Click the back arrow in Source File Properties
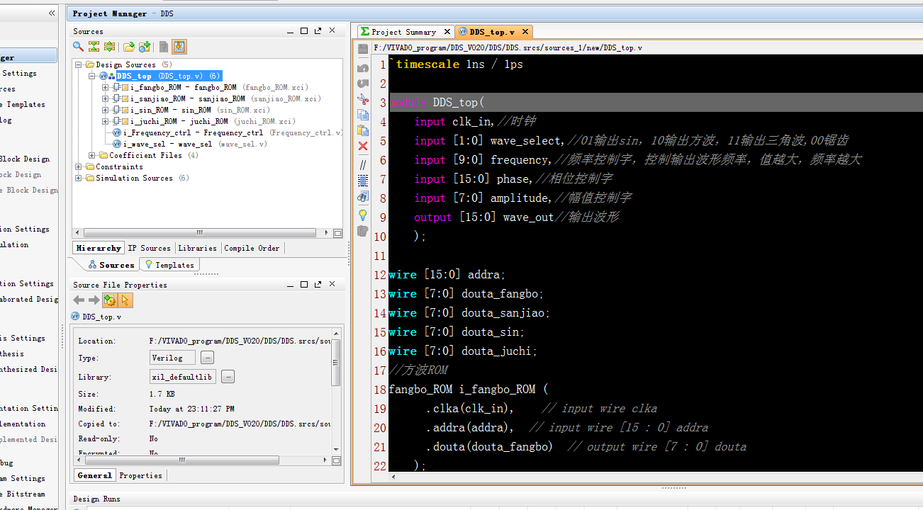Image resolution: width=923 pixels, height=510 pixels. coord(79,299)
